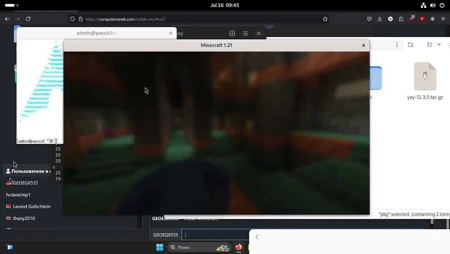Open the puzzle-piece extensions menu

point(401,19)
